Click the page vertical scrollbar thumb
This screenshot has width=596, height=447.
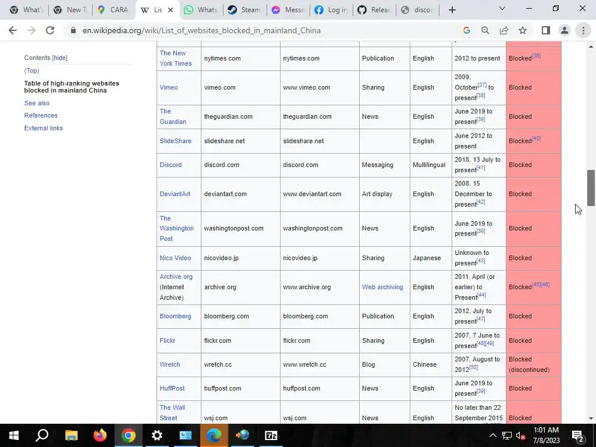591,188
